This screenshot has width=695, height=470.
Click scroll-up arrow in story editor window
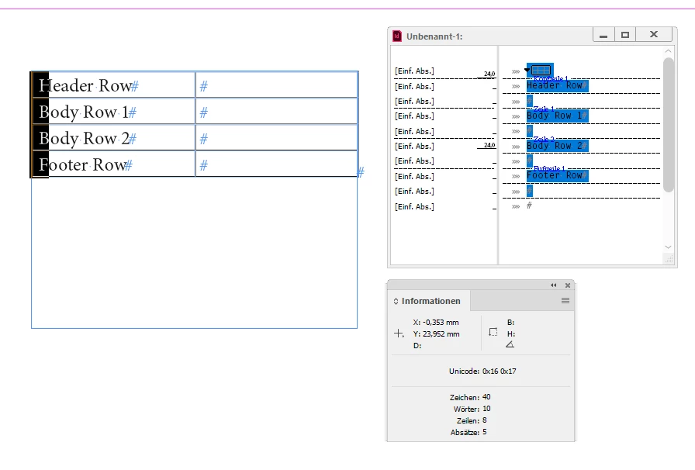point(669,51)
